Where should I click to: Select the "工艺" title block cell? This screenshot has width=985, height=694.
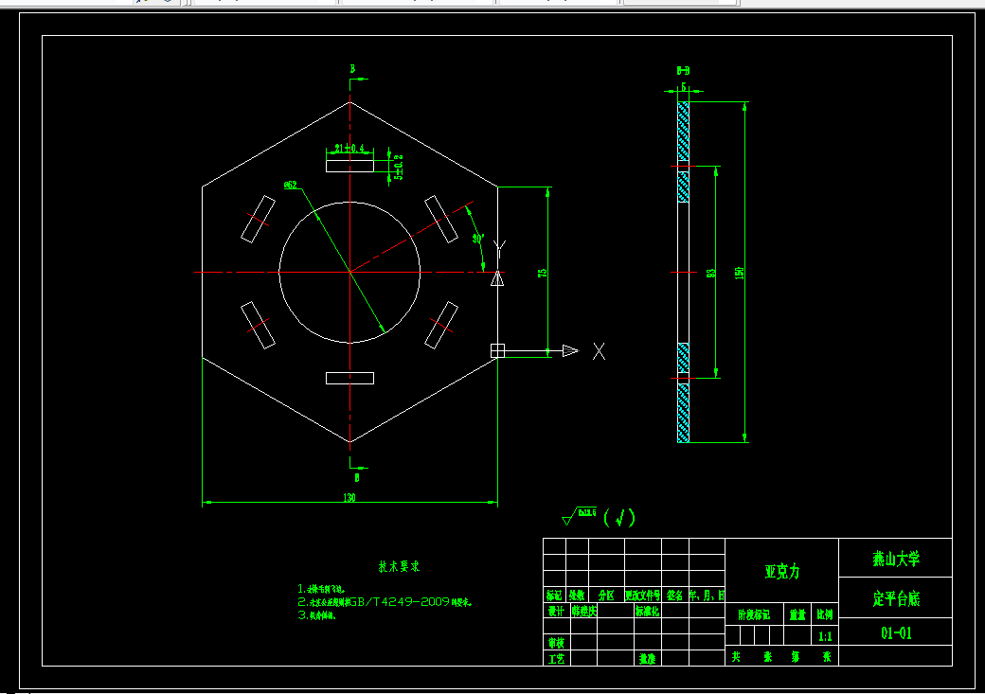[557, 658]
